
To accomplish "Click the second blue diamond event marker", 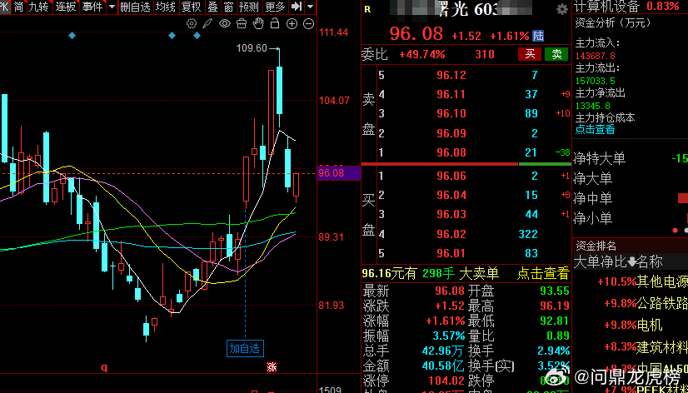I will tap(172, 36).
